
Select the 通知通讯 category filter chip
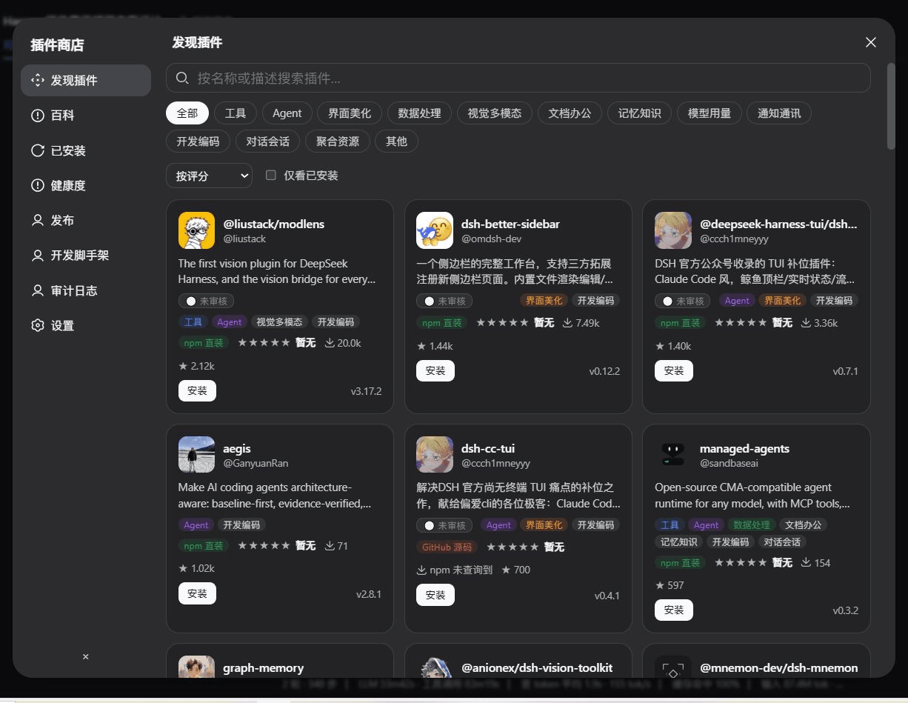pos(779,113)
